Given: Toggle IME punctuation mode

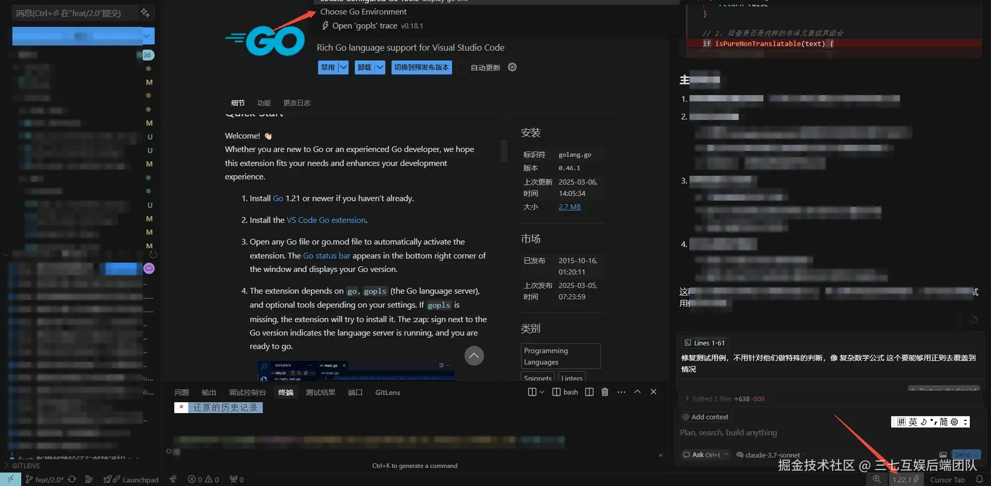Looking at the screenshot, I should (x=934, y=422).
